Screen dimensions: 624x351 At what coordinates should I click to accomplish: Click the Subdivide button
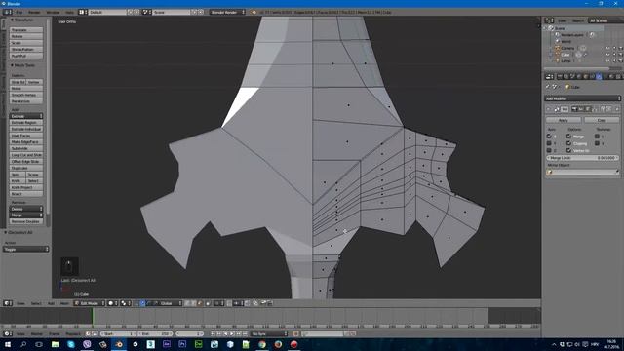26,148
